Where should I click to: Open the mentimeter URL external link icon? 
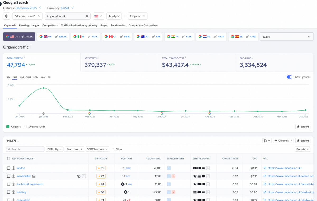(x=265, y=176)
